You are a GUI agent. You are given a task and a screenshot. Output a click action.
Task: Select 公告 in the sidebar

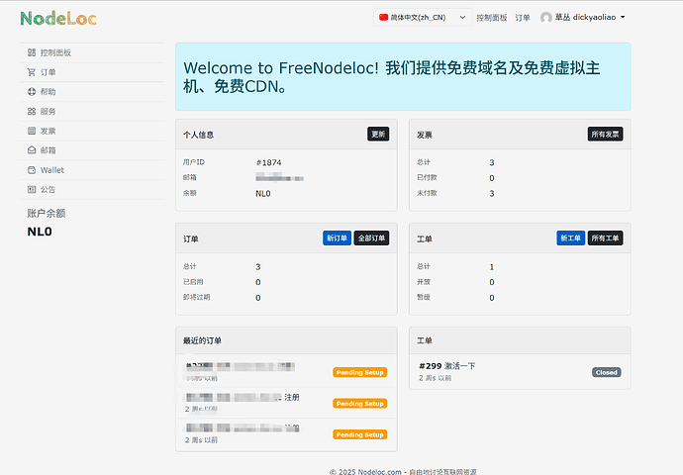coord(91,189)
